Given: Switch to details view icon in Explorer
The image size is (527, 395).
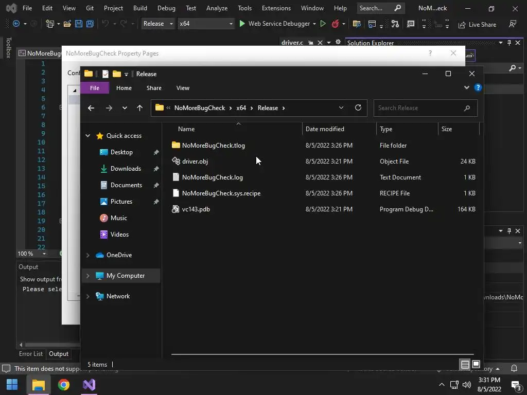Looking at the screenshot, I should (x=465, y=364).
